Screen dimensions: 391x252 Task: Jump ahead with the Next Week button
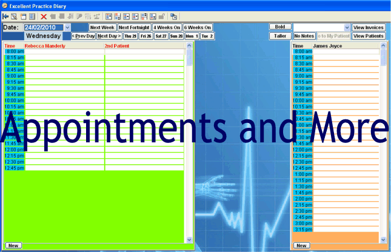pos(102,27)
